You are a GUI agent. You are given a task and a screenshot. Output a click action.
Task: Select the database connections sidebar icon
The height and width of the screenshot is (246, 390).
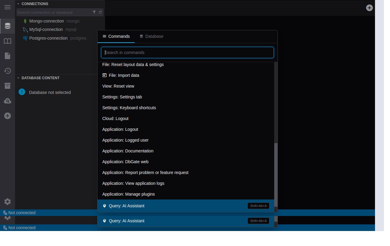point(7,26)
